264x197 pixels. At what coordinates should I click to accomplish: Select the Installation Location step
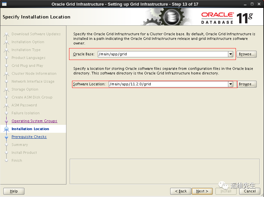(30, 129)
